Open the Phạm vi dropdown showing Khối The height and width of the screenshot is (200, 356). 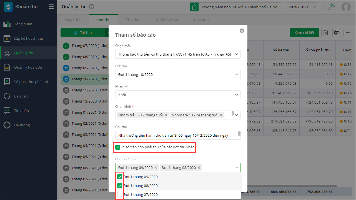pos(178,95)
